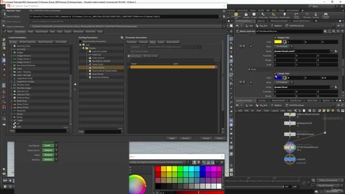Image resolution: width=345 pixels, height=194 pixels.
Task: Open Menu Type dropdown in Parameter Description
Action: pos(174,47)
